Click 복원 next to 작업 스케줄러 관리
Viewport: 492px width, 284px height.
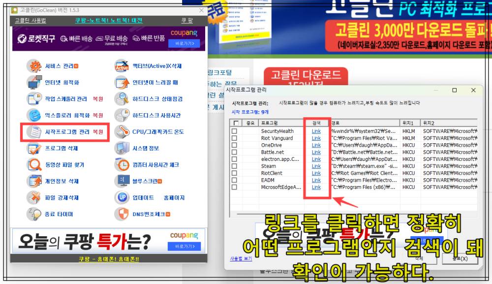98,99
